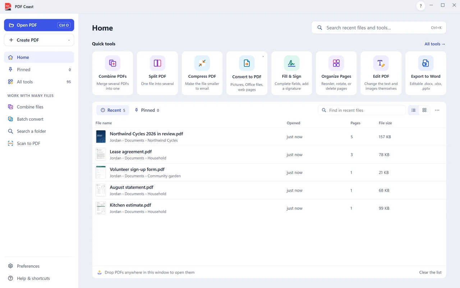Click the Opened column header
Screen dimensions: 460x288
(293, 123)
